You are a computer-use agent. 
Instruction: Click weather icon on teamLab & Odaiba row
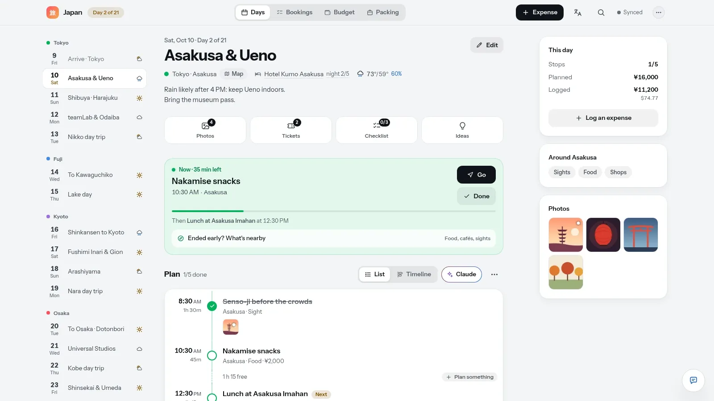click(139, 118)
